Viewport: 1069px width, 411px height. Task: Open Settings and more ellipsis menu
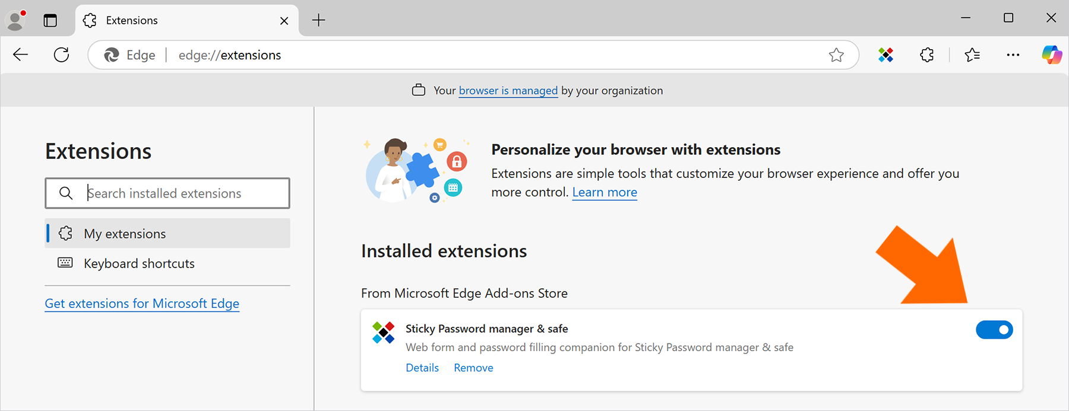1013,55
